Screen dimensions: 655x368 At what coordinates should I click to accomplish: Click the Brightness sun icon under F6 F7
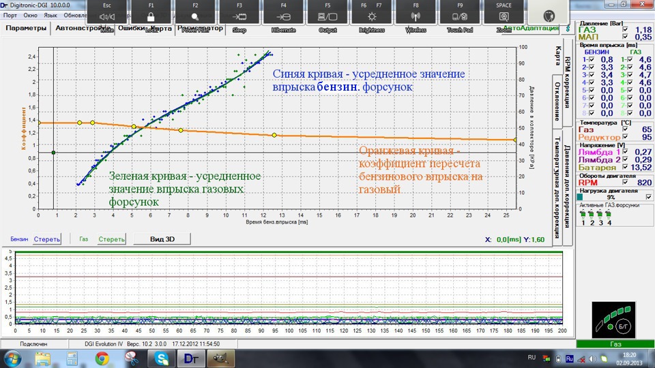371,16
